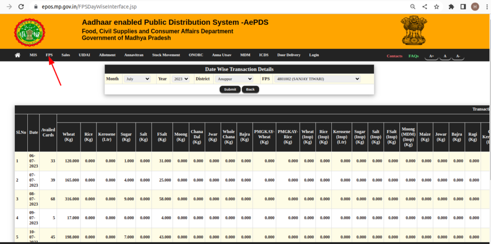Open the ONORC menu

point(196,55)
